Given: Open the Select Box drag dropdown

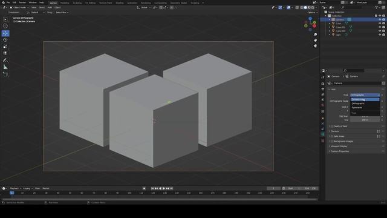Looking at the screenshot, I should [62, 12].
